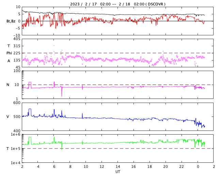Click the 'Bt,Bz' axis label
This screenshot has width=218, height=174.
(x=11, y=21)
